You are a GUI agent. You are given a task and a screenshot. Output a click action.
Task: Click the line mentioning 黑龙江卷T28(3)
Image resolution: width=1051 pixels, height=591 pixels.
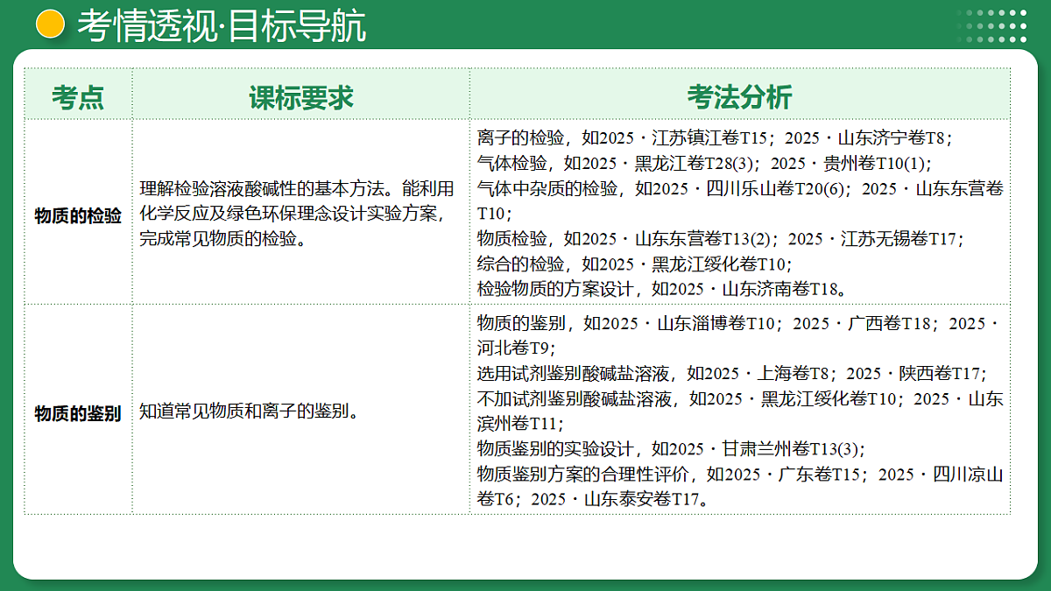705,164
